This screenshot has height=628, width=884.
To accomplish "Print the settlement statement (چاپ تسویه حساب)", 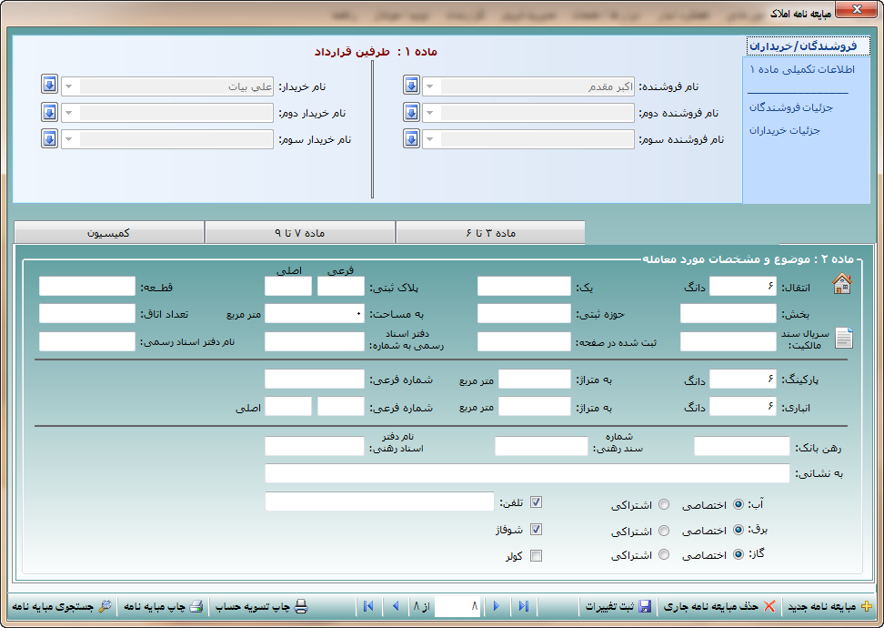I will point(300,606).
